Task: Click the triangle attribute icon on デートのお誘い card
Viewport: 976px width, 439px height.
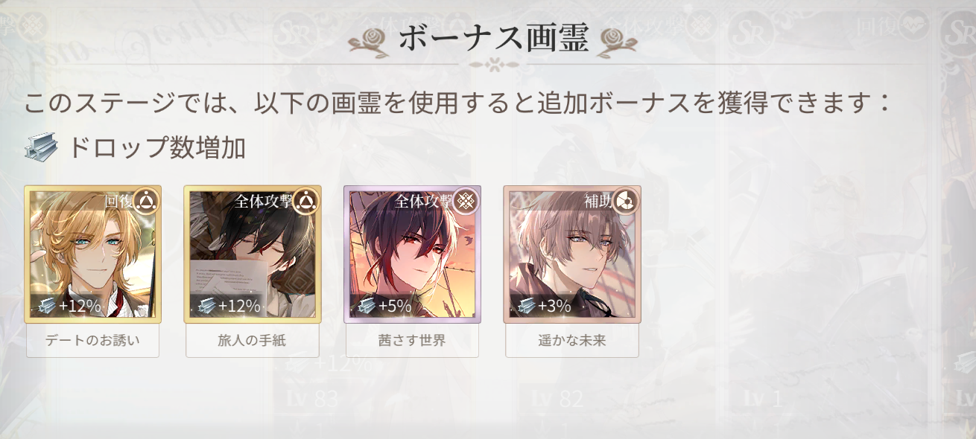Action: pyautogui.click(x=146, y=201)
